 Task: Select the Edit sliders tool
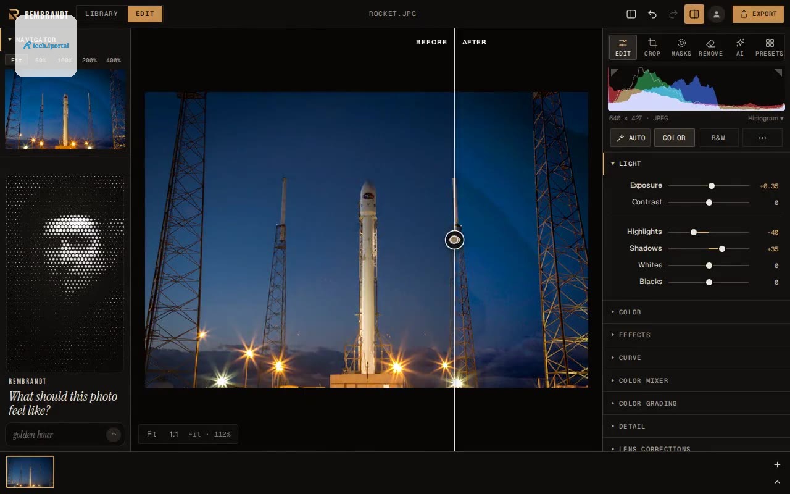[623, 47]
